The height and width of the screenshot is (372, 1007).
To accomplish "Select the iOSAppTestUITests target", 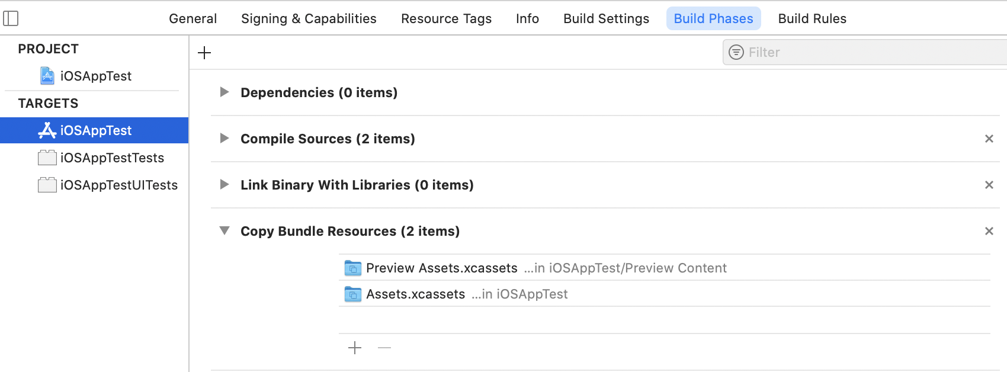I will pyautogui.click(x=94, y=185).
